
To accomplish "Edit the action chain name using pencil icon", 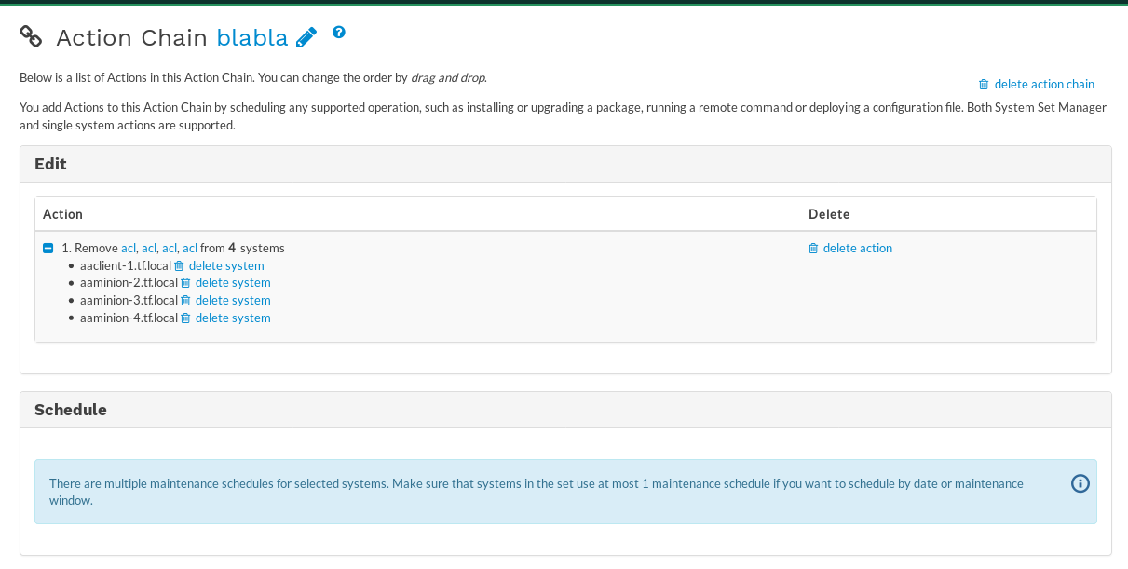I will [x=306, y=37].
